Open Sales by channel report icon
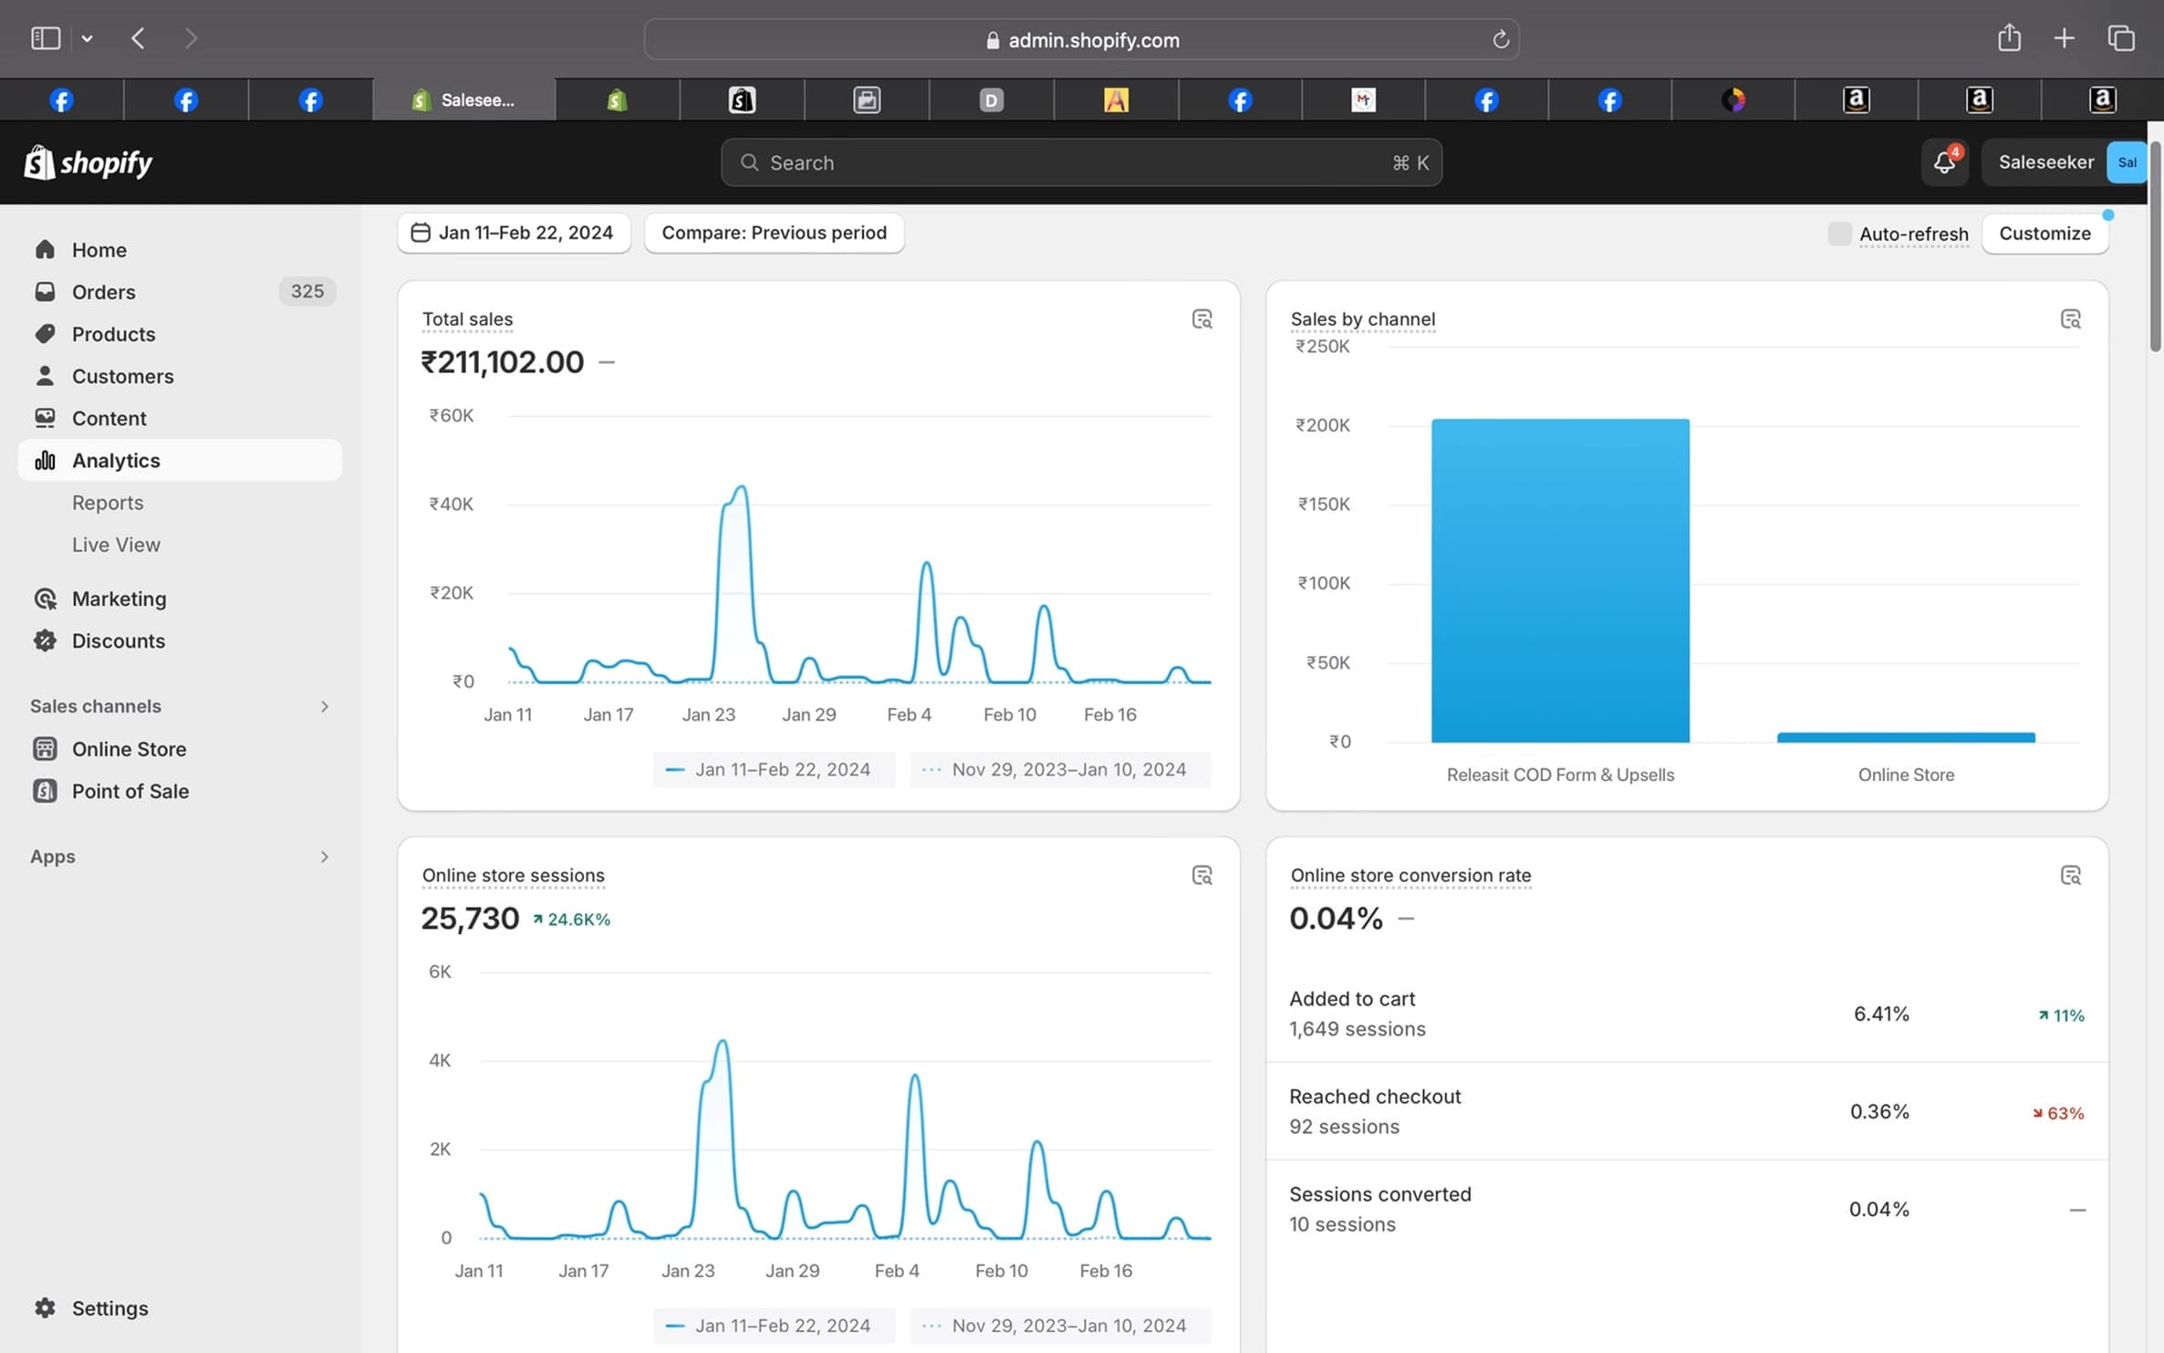 [2070, 319]
